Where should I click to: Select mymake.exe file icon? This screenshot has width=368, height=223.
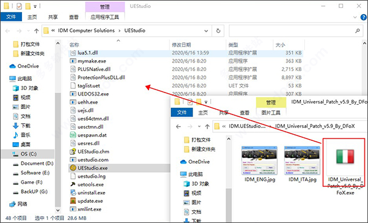[x=73, y=61]
